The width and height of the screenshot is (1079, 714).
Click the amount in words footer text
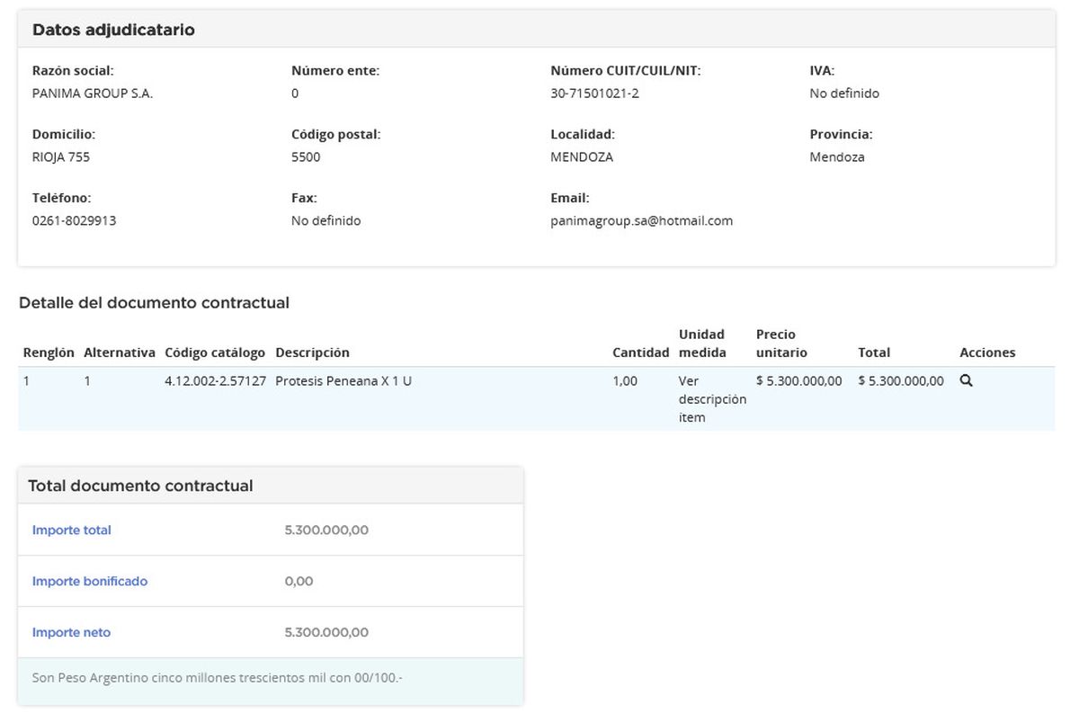pos(218,677)
